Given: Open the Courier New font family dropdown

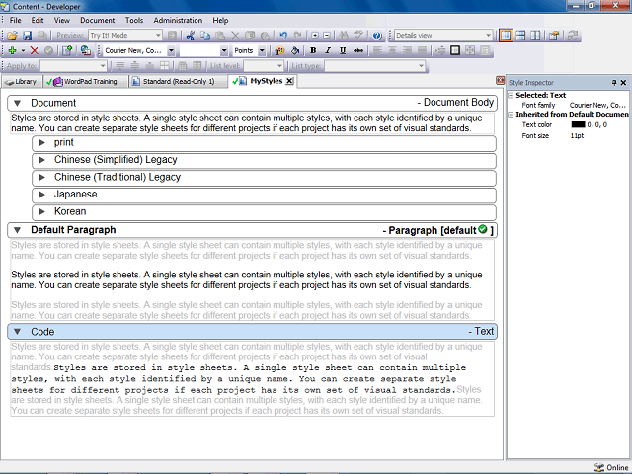Looking at the screenshot, I should [171, 50].
